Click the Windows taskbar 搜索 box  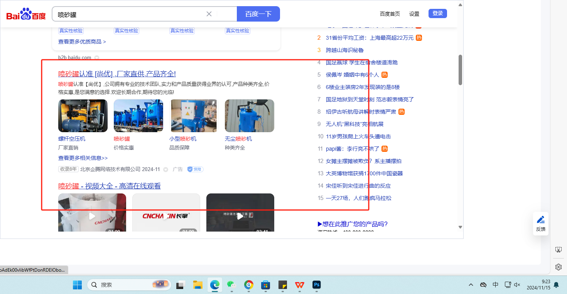130,285
